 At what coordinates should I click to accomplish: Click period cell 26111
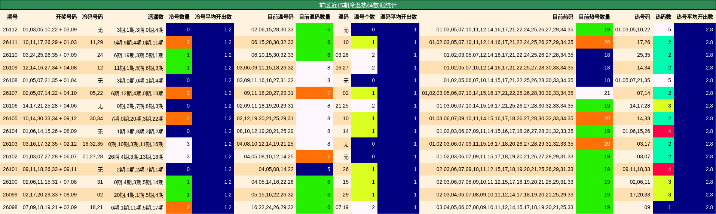pos(10,42)
